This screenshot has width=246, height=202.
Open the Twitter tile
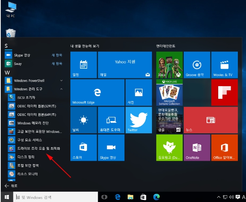(x=139, y=120)
